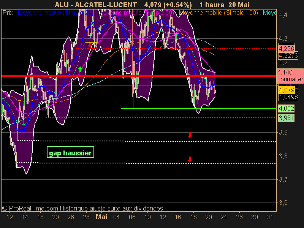Click the ALU - ALCATEL-LUCENT chart title
The height and width of the screenshot is (228, 304).
coord(96,5)
